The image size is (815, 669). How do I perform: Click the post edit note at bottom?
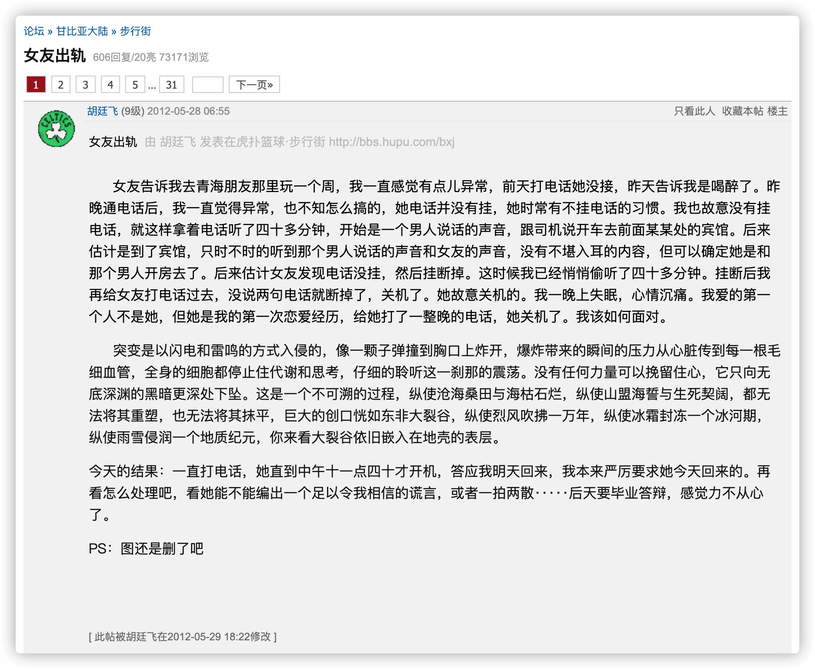183,637
